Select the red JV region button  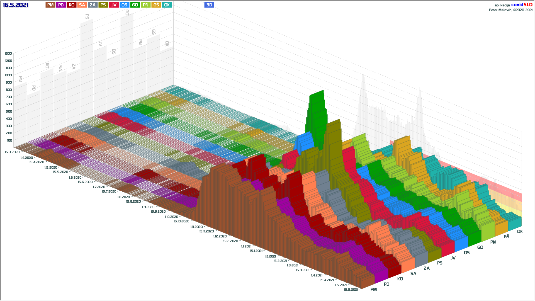[x=114, y=5]
